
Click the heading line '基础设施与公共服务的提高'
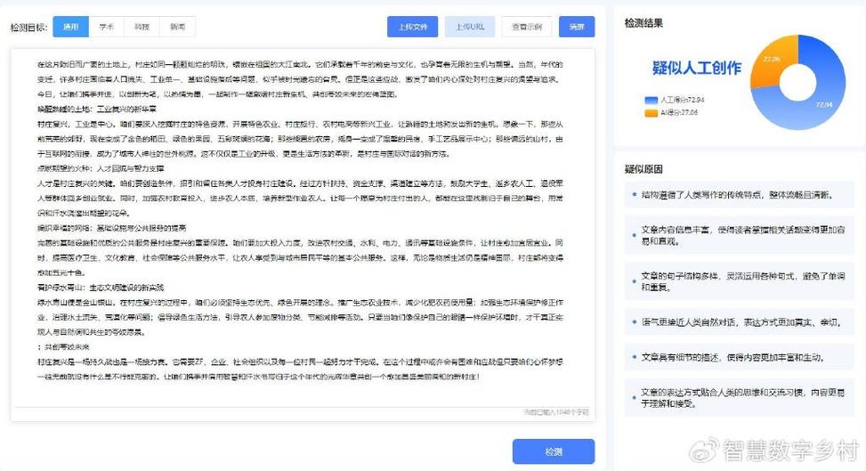142,228
